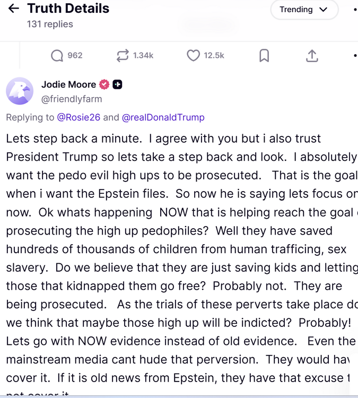Click the reply speech bubble icon

point(57,55)
